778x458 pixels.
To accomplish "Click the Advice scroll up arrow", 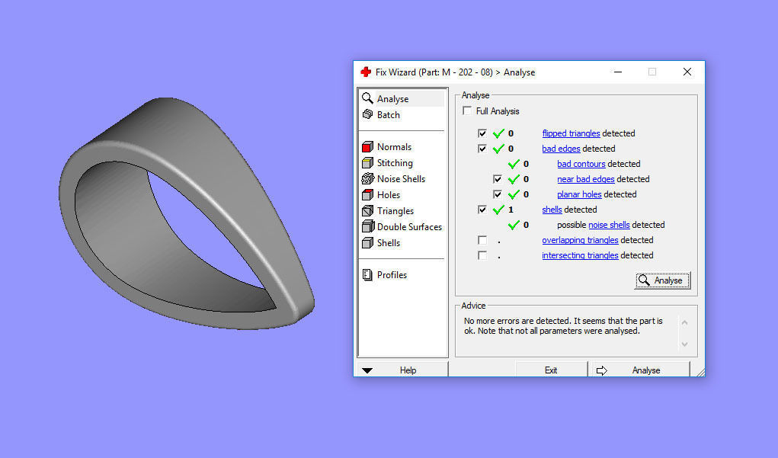I will click(x=685, y=322).
